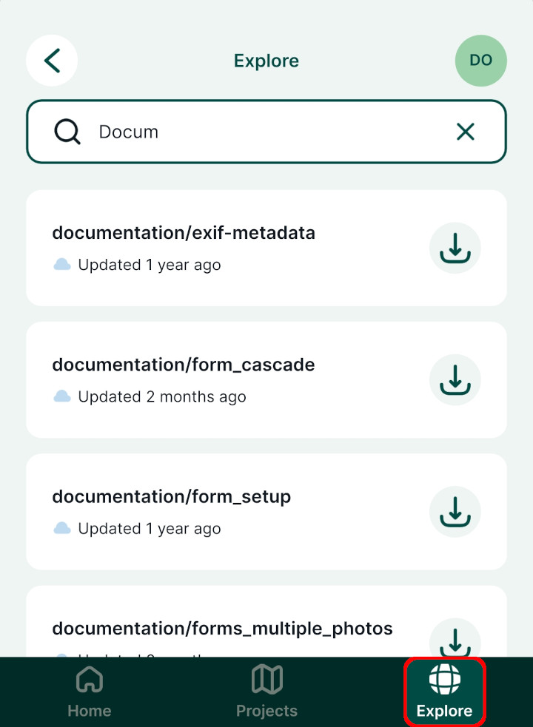Click the magnifier search icon

pyautogui.click(x=67, y=132)
